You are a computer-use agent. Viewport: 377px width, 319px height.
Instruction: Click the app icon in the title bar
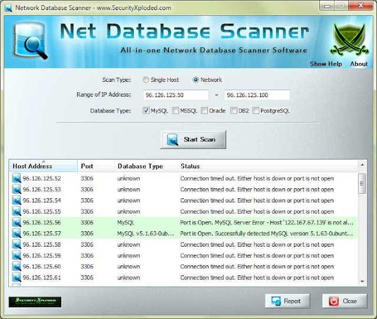coord(9,8)
